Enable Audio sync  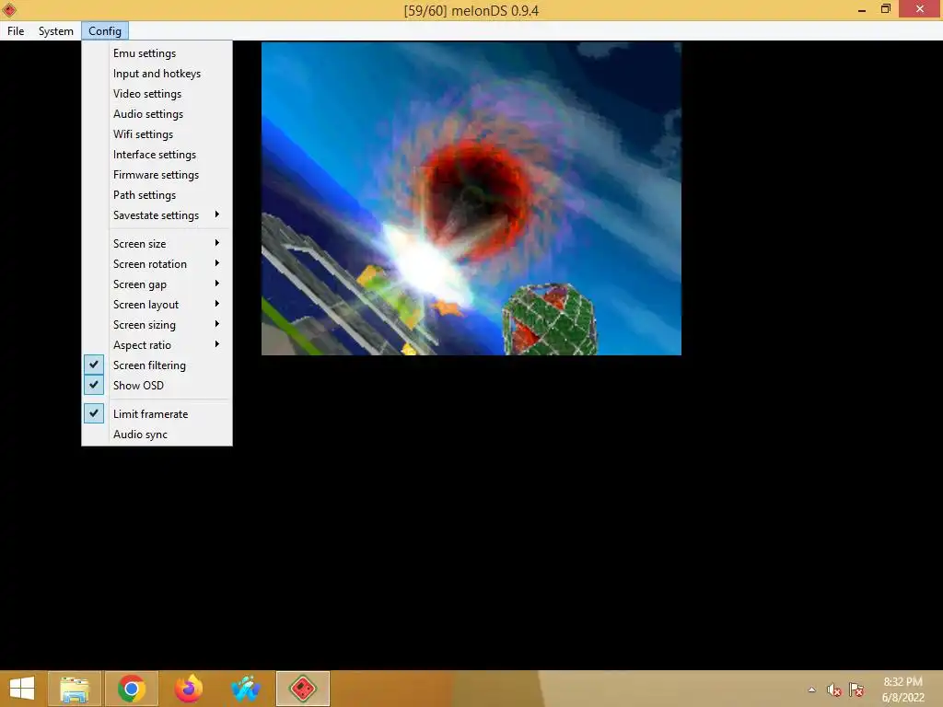pyautogui.click(x=157, y=435)
